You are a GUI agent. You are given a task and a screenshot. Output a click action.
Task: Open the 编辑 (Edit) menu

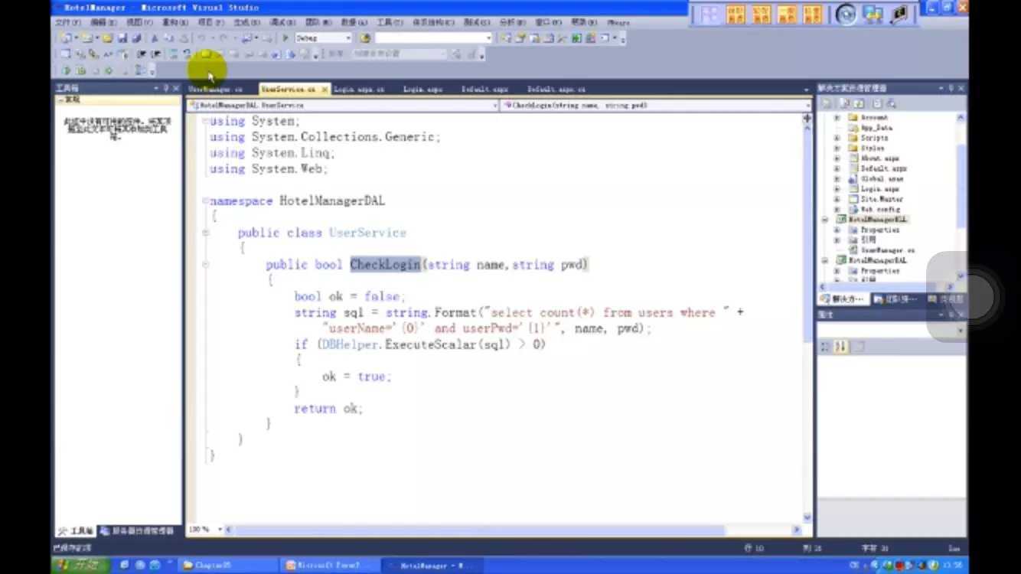tap(103, 23)
